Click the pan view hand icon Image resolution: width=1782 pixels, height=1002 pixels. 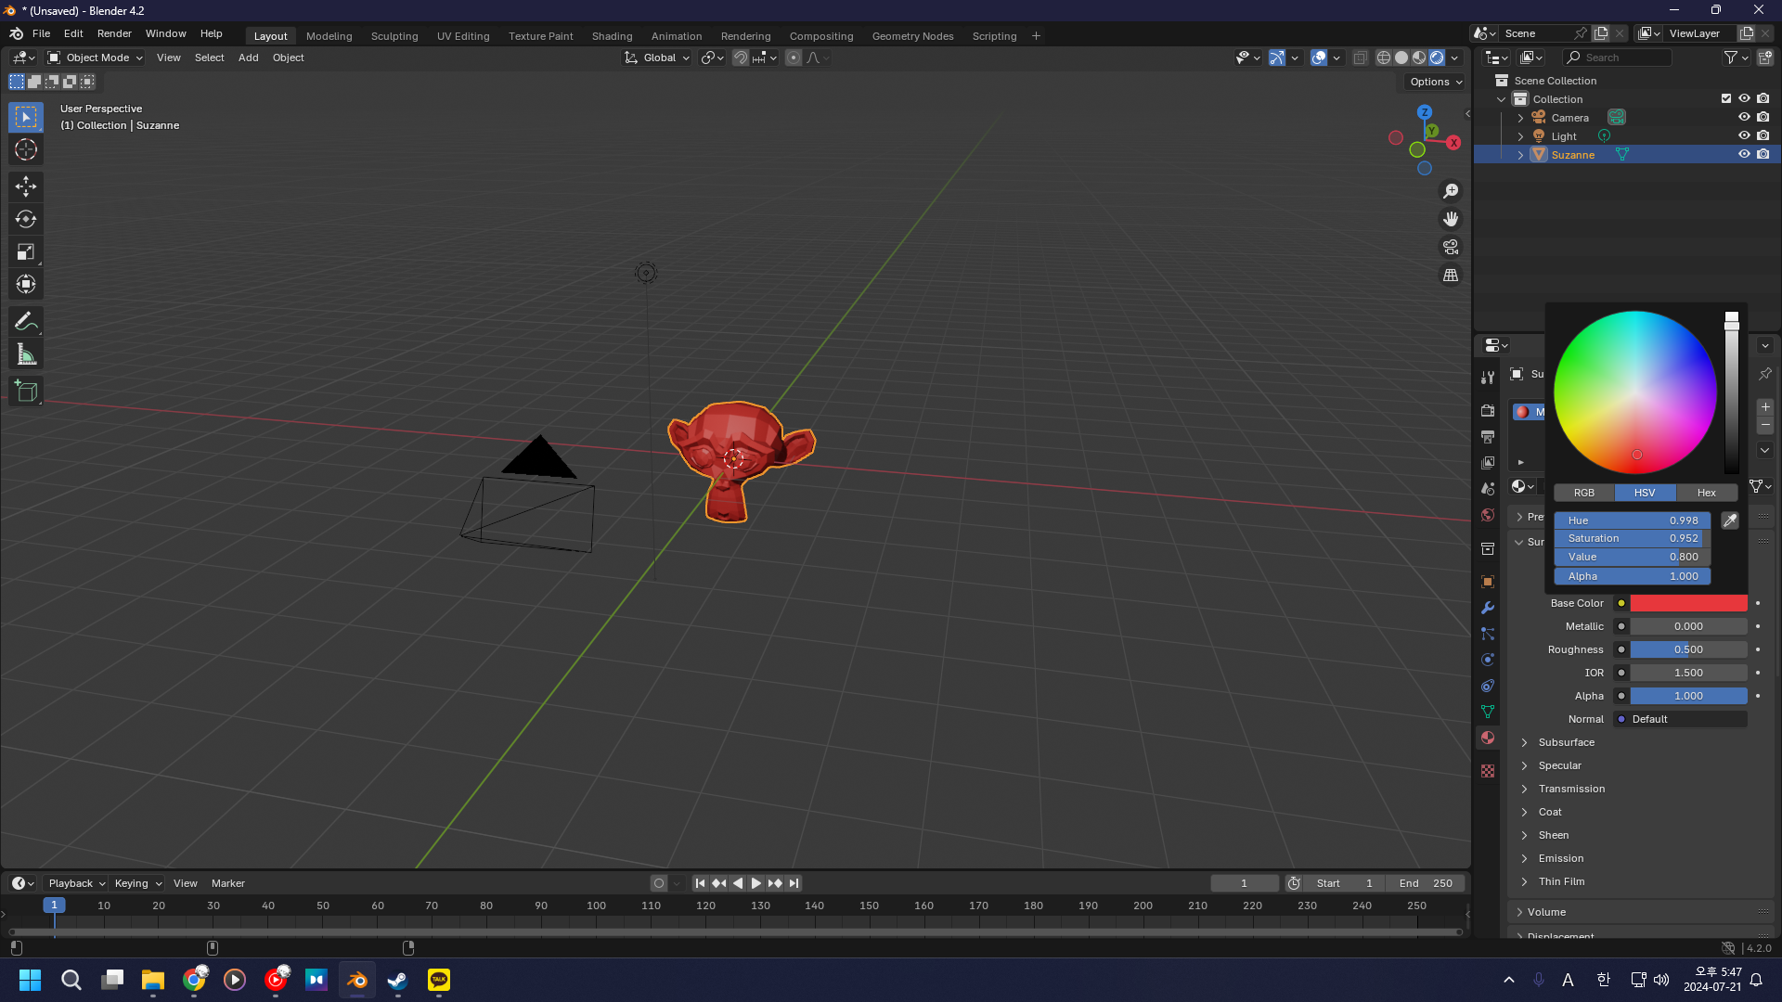click(1451, 219)
